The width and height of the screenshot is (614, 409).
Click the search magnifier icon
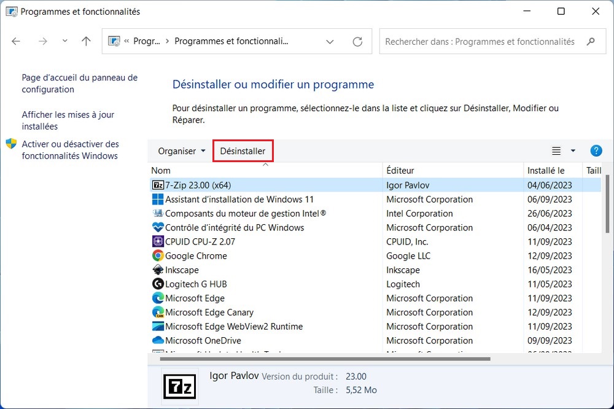click(591, 42)
